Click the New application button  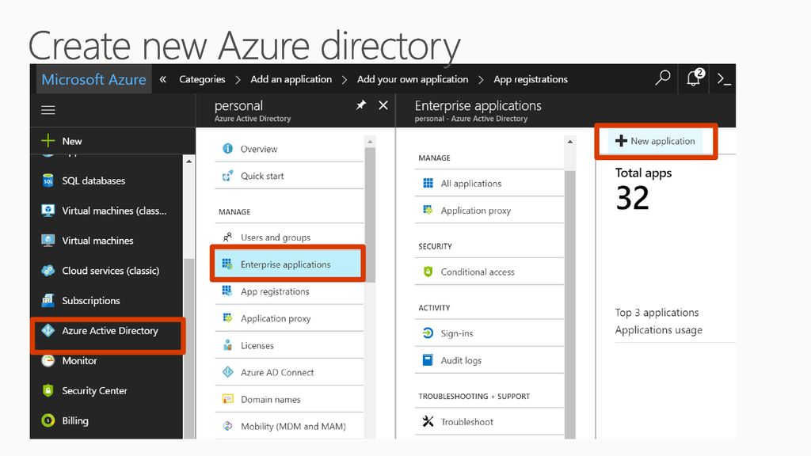(655, 141)
